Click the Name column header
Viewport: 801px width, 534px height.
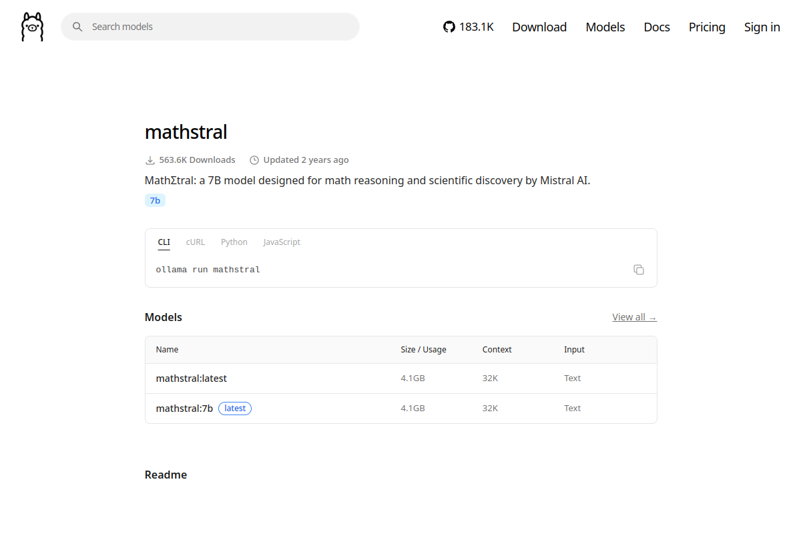pos(167,350)
